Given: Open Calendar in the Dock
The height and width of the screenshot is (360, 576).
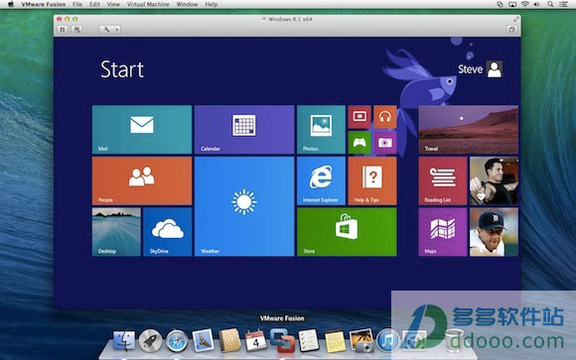Looking at the screenshot, I should pos(256,341).
